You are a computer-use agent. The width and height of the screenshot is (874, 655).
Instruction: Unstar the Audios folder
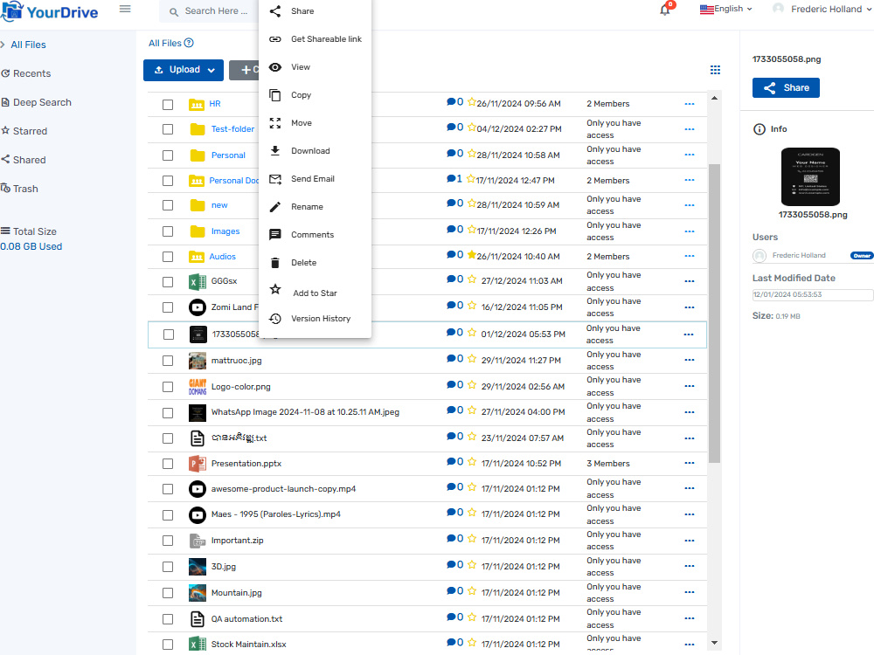click(472, 255)
